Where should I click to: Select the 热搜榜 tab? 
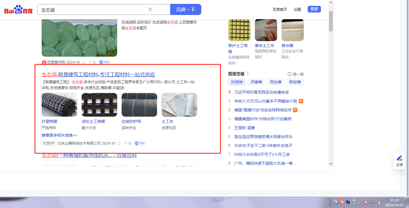pos(237,82)
